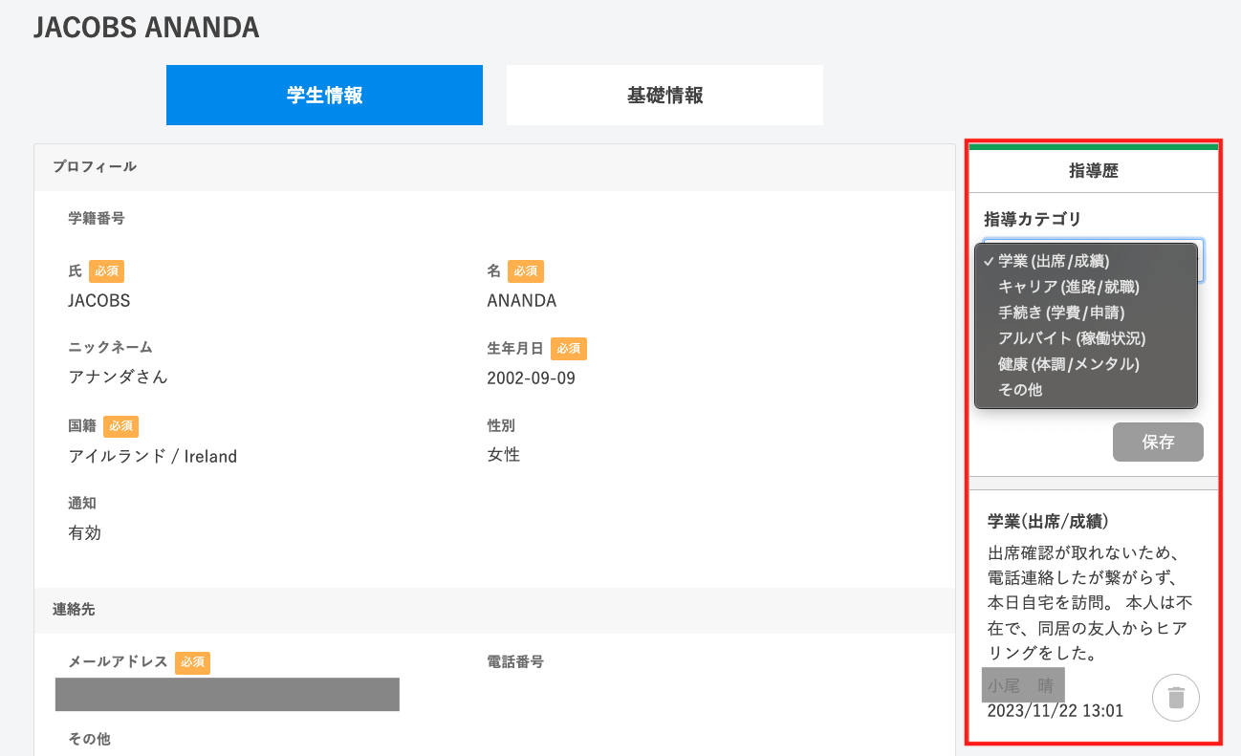Click the 指導カテゴリ label
The image size is (1241, 756).
click(1033, 220)
